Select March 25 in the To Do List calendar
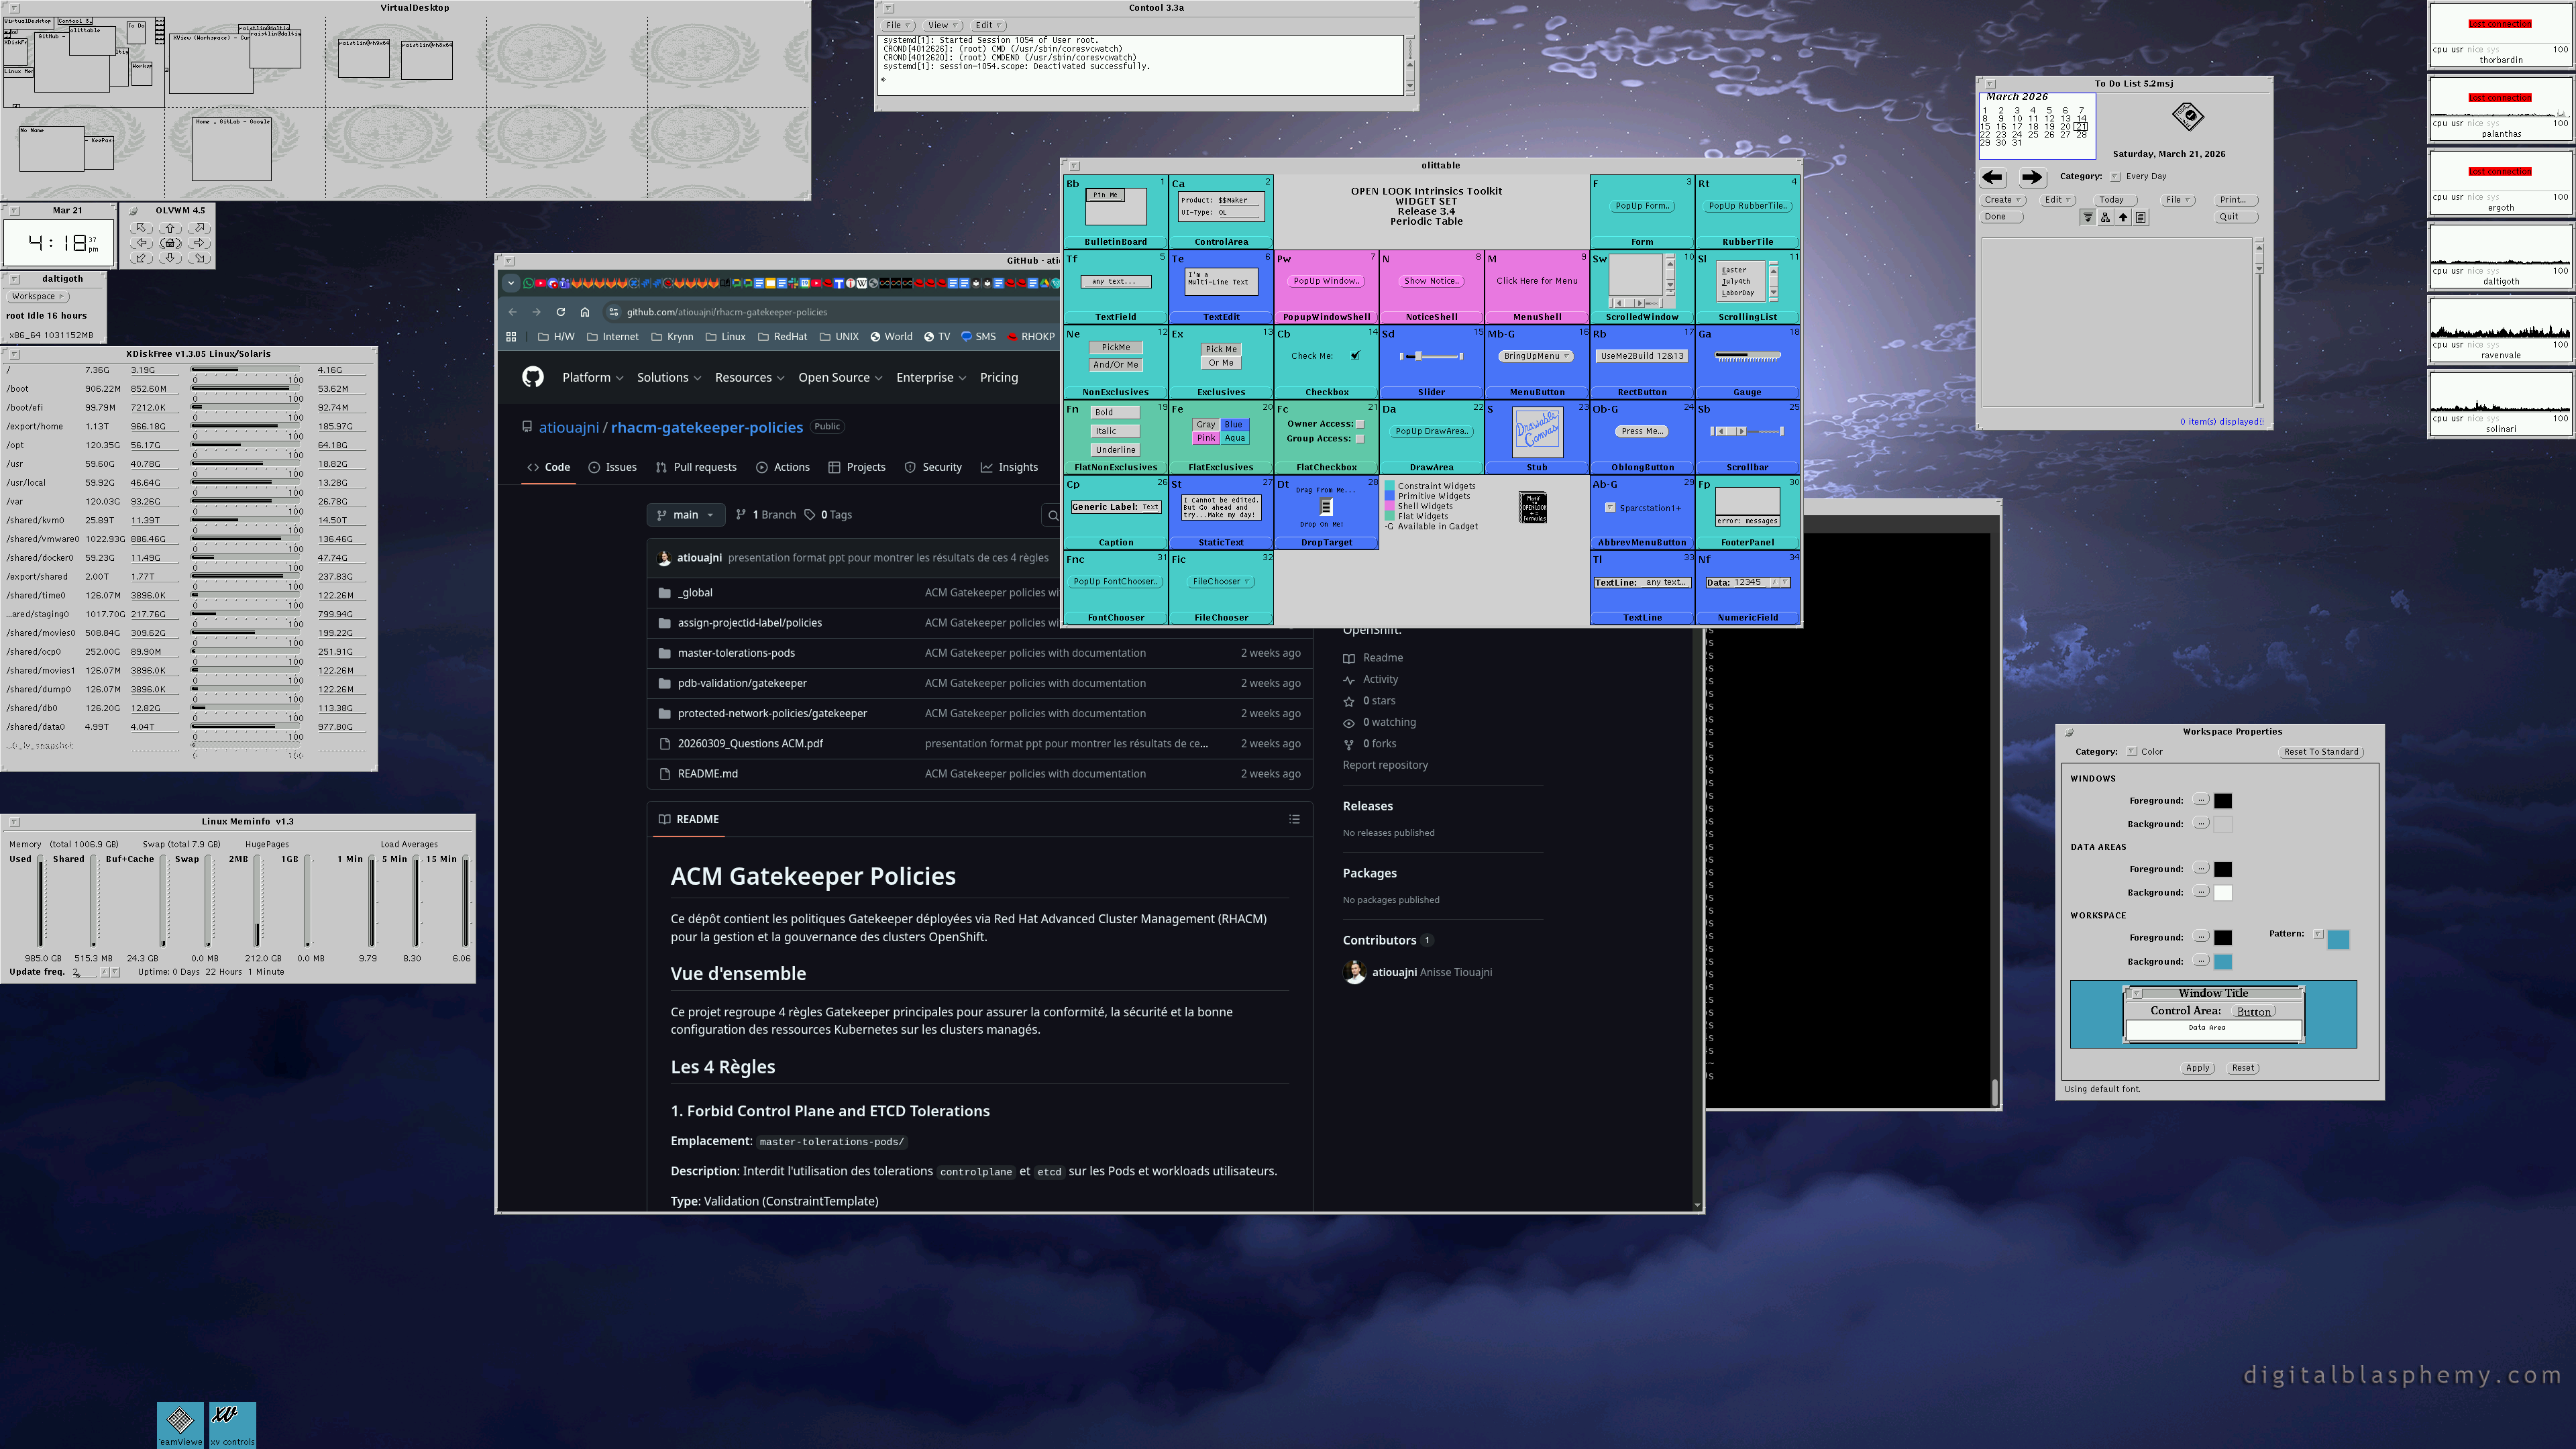This screenshot has width=2576, height=1449. (x=2033, y=136)
